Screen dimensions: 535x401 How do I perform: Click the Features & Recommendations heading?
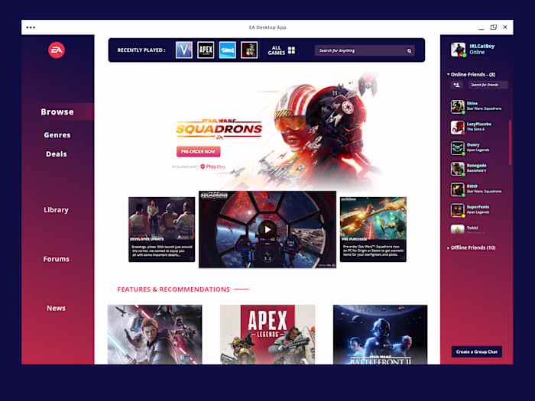(x=173, y=289)
